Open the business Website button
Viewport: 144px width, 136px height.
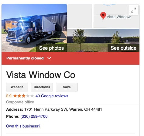pyautogui.click(x=17, y=87)
